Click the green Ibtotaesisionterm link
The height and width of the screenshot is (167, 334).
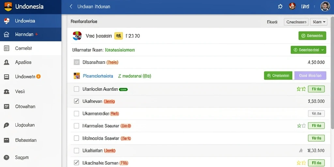120,50
